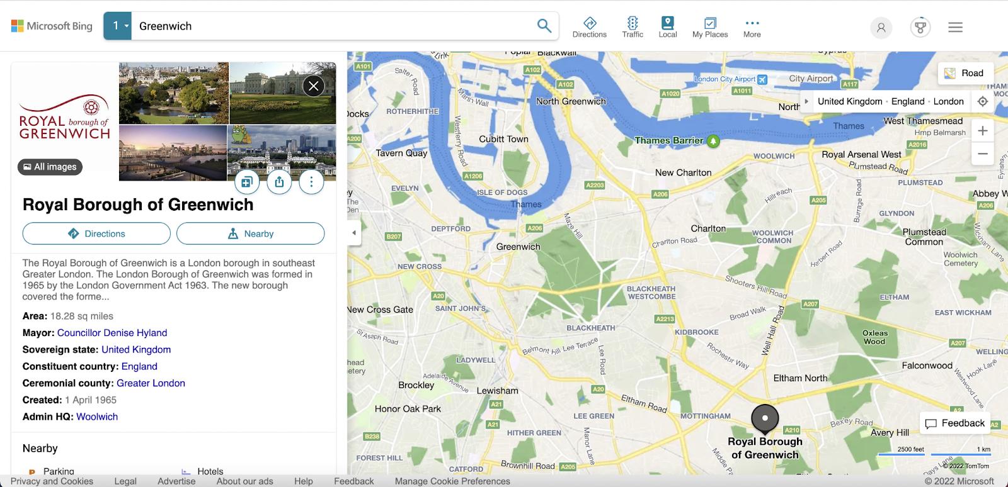Open the More menu in toolbar

(752, 27)
